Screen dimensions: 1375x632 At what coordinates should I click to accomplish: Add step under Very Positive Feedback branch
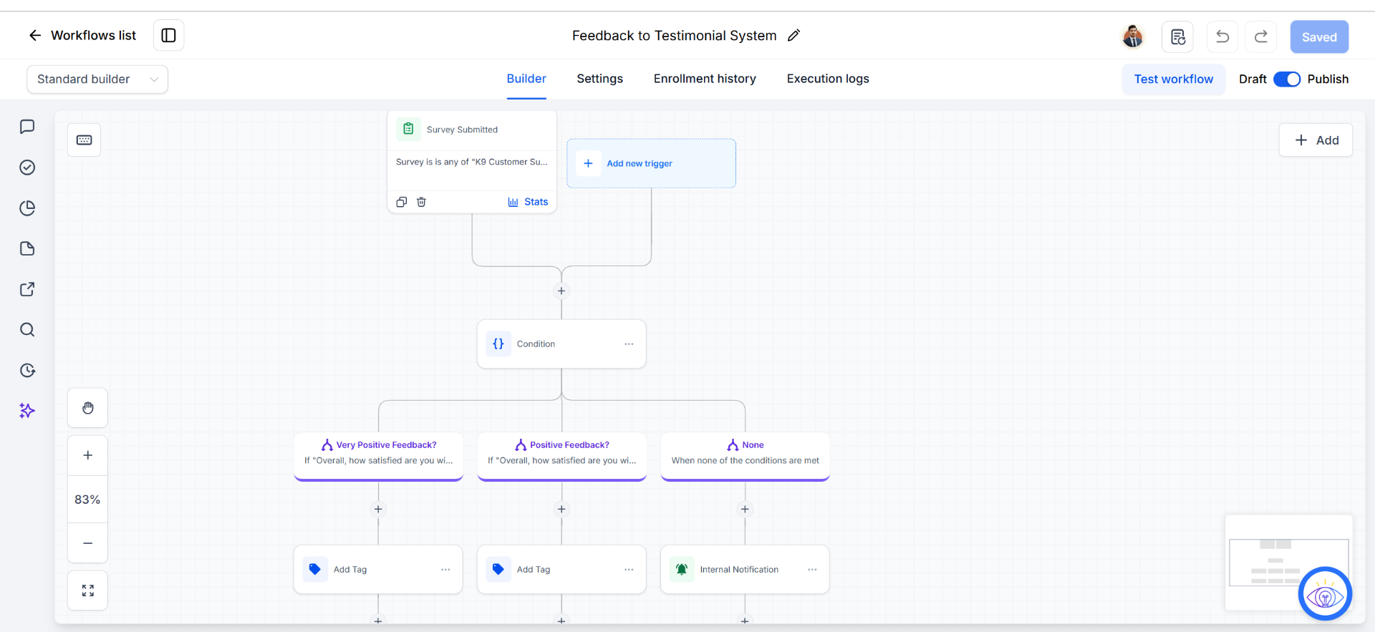pyautogui.click(x=378, y=509)
